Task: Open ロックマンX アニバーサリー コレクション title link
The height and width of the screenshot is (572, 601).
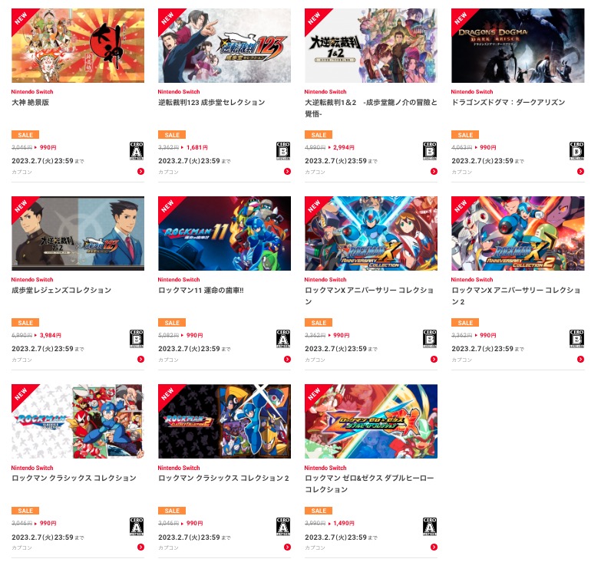Action: (x=369, y=295)
